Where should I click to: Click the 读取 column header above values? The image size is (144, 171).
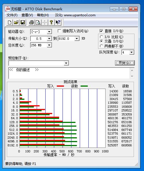tap(125, 86)
